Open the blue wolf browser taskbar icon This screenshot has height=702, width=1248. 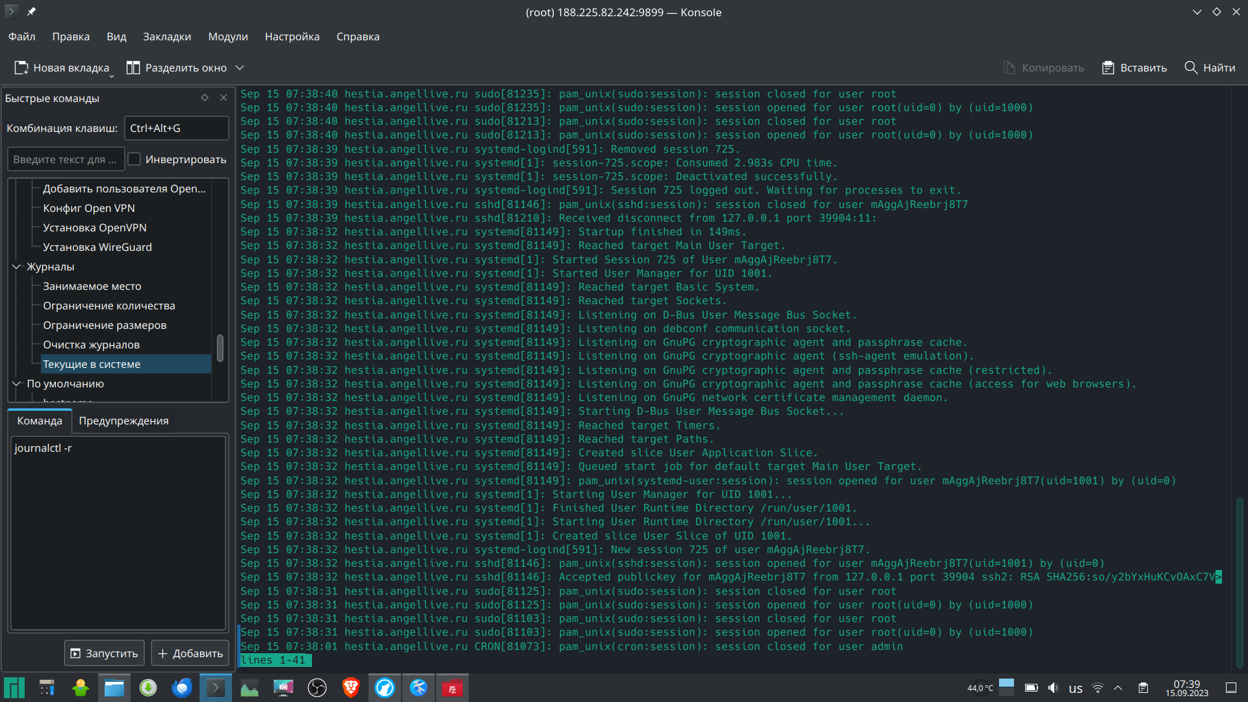click(x=385, y=688)
